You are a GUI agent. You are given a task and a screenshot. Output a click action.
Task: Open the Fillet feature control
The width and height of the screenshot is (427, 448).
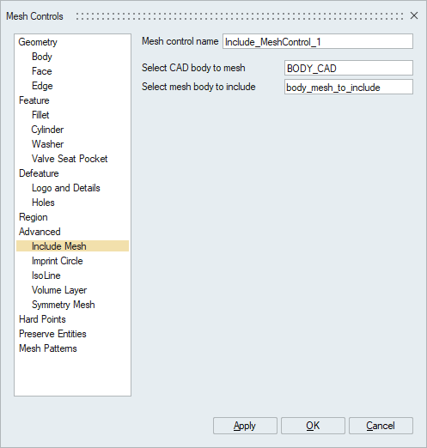pos(40,115)
